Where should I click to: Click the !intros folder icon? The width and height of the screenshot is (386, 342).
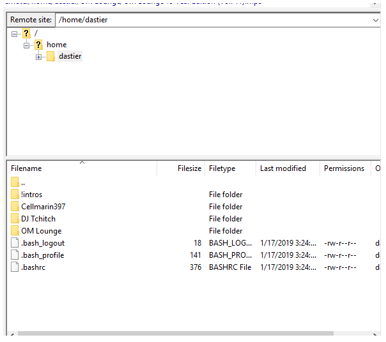pos(15,195)
